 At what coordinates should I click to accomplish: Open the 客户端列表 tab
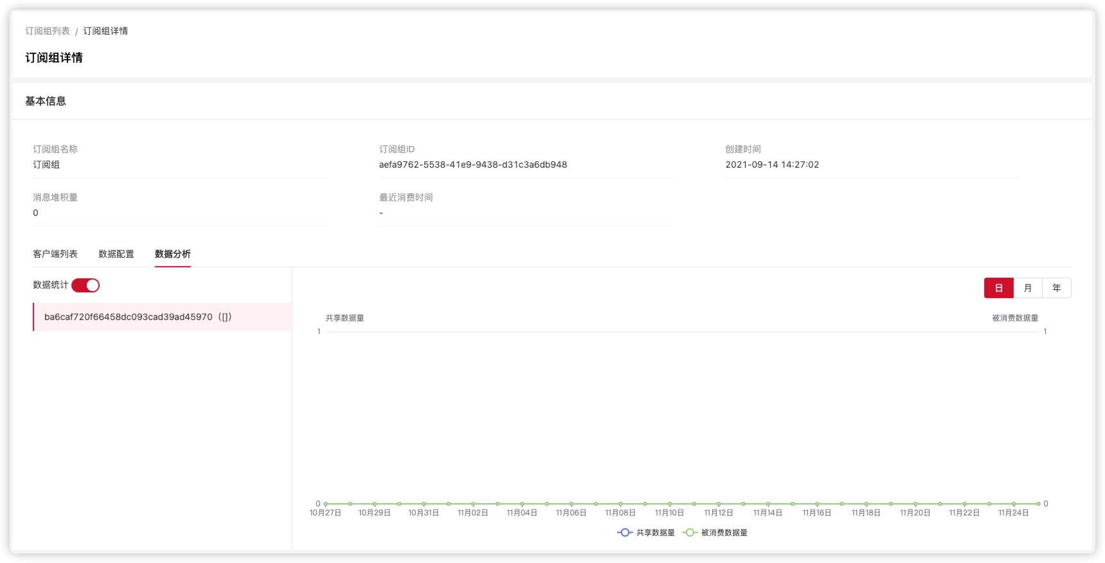coord(55,254)
